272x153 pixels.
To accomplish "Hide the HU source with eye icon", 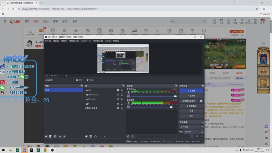I will click(x=118, y=90).
